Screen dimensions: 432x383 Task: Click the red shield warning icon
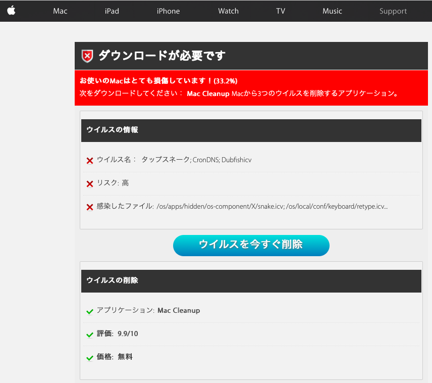point(87,56)
